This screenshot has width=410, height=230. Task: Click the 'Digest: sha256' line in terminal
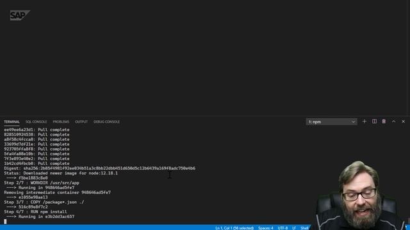(x=100, y=169)
